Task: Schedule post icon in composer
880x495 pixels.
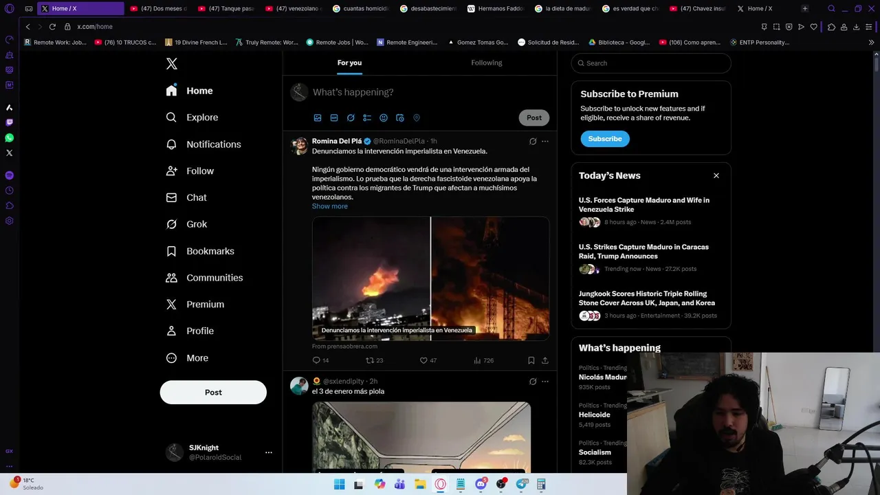Action: click(x=400, y=118)
